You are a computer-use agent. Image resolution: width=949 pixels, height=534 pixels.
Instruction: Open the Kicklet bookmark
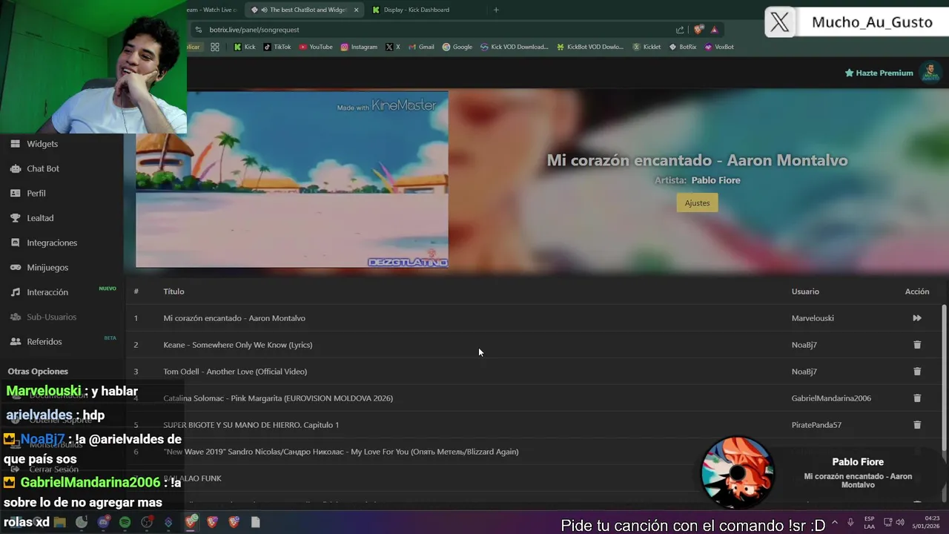click(x=647, y=47)
